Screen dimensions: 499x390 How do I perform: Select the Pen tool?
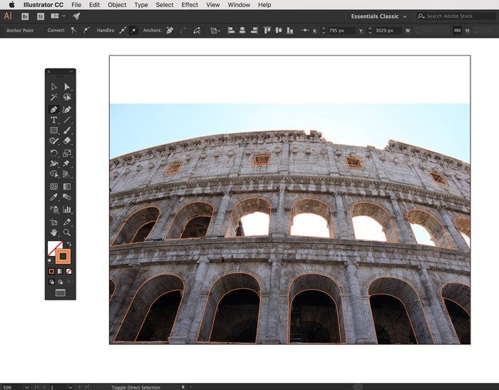[x=53, y=109]
